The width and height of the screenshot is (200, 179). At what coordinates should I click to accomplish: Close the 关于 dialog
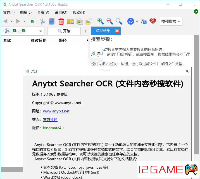[x=187, y=71]
